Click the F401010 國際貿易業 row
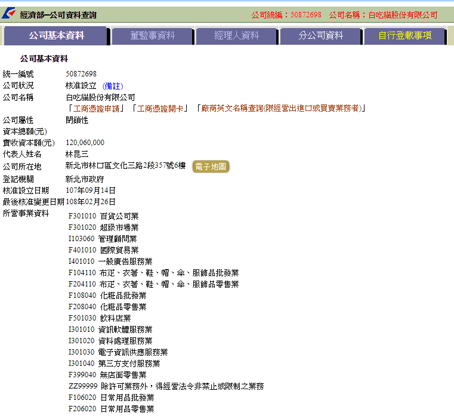This screenshot has width=454, height=419. tap(104, 250)
